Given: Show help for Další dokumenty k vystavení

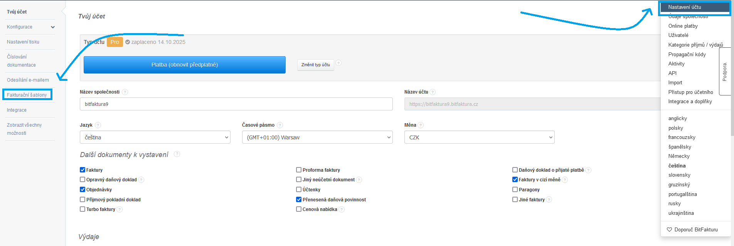Looking at the screenshot, I should (177, 154).
